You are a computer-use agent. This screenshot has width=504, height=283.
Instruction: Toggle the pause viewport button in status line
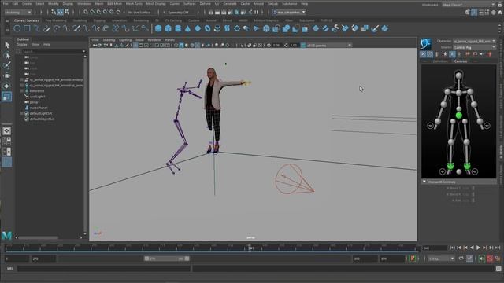pos(256,13)
